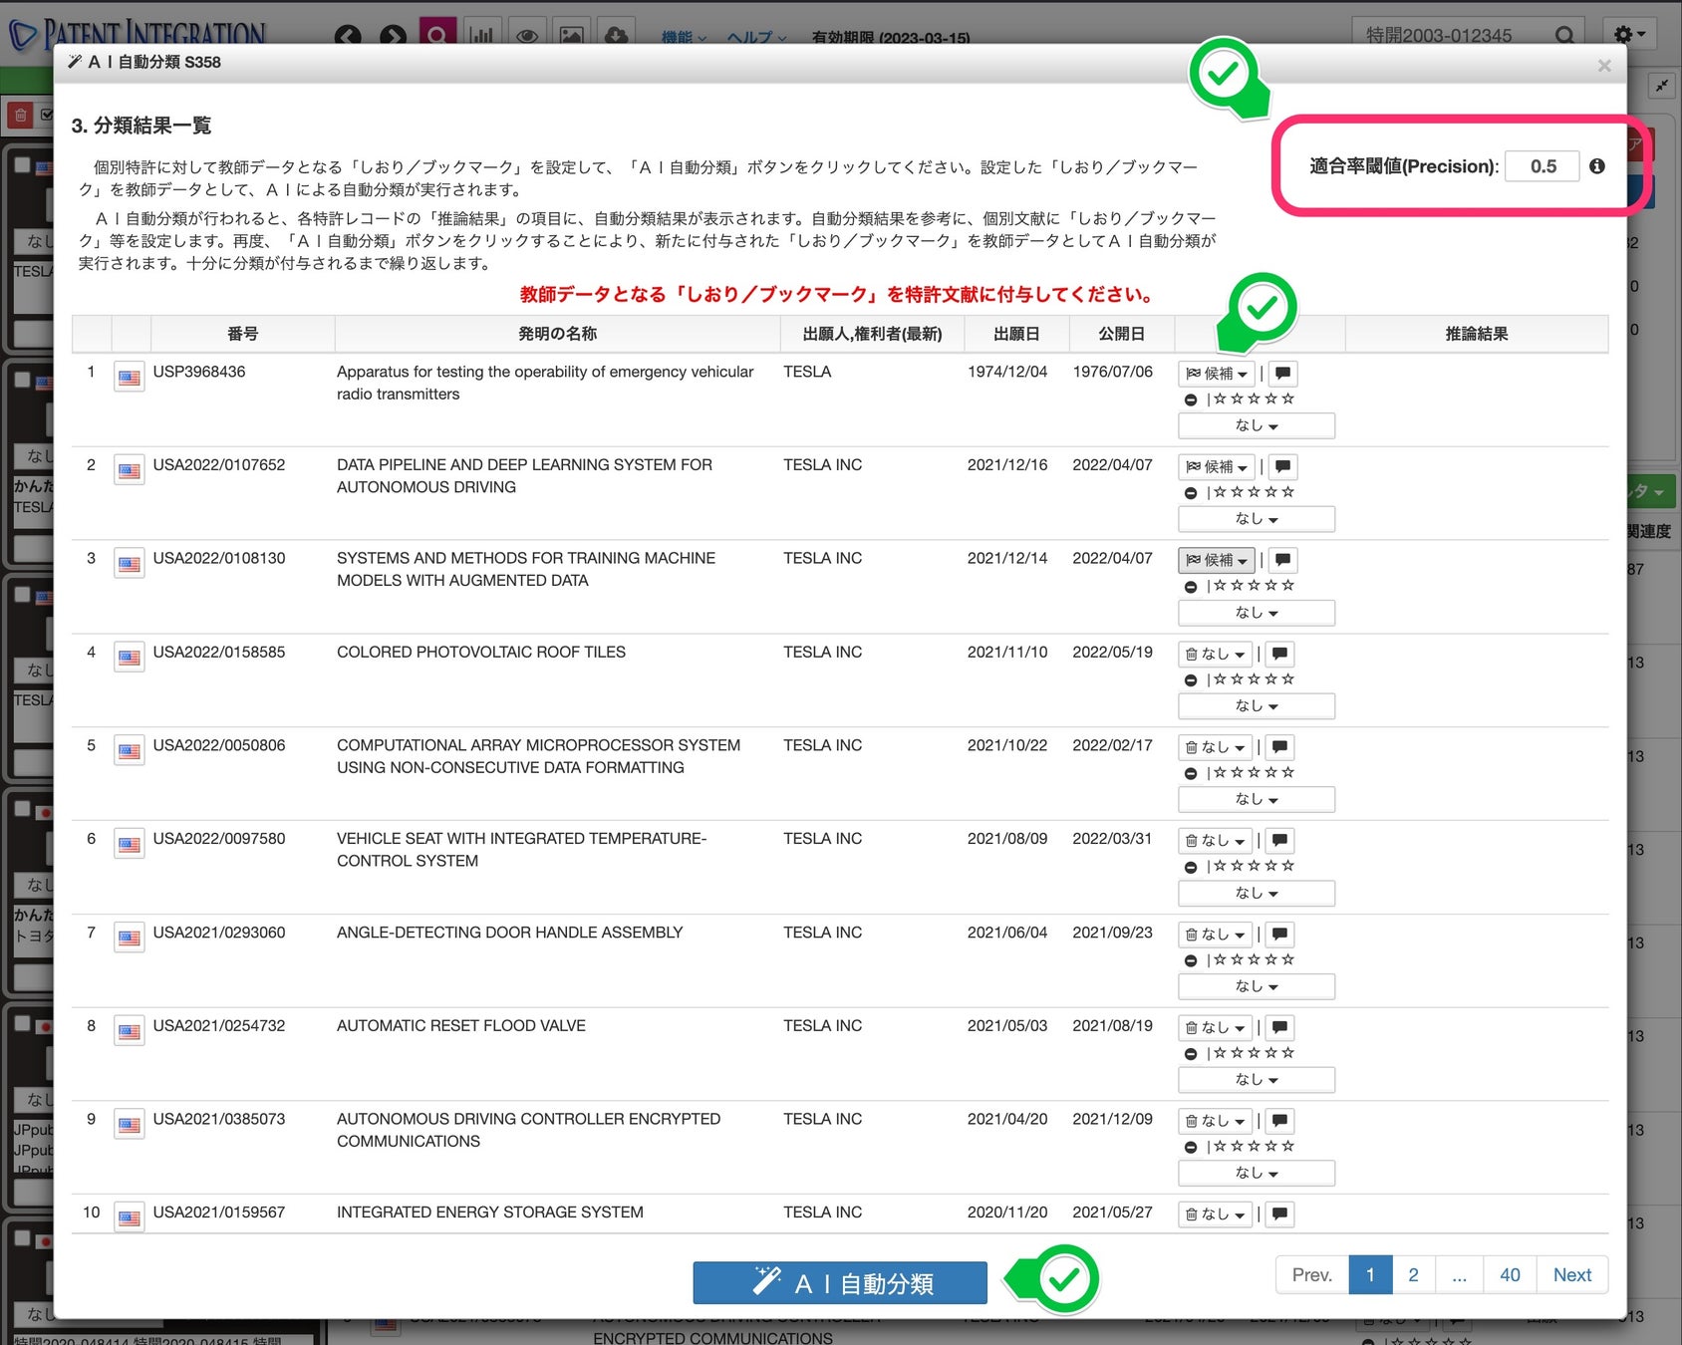Viewport: 1682px width, 1345px height.
Task: Click the 推論結果 column header
Action: point(1477,334)
